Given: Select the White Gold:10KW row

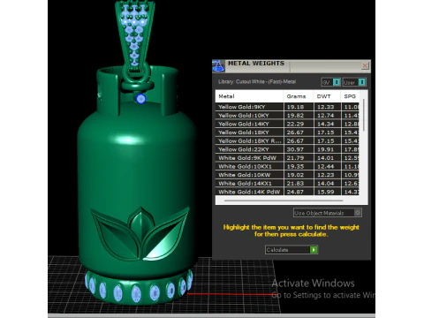Looking at the screenshot, I should [287, 175].
